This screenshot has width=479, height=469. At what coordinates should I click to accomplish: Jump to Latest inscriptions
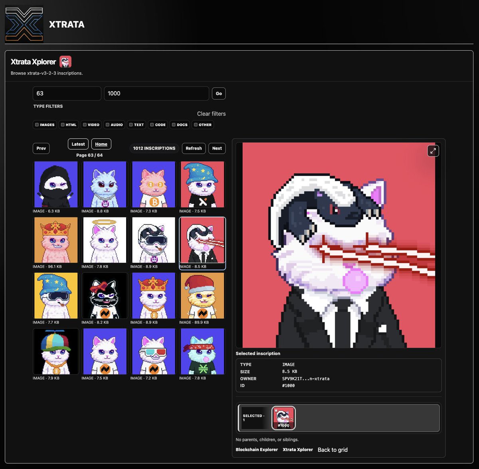pos(78,144)
